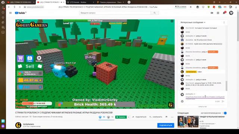Click the plus on the blue gems counter
Viewport: 239px width, 134px height.
[40, 87]
